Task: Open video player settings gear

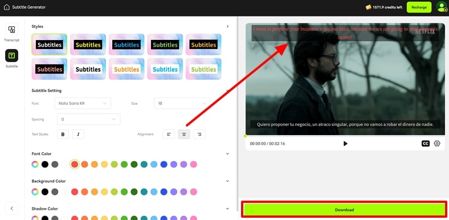Action: pos(437,144)
